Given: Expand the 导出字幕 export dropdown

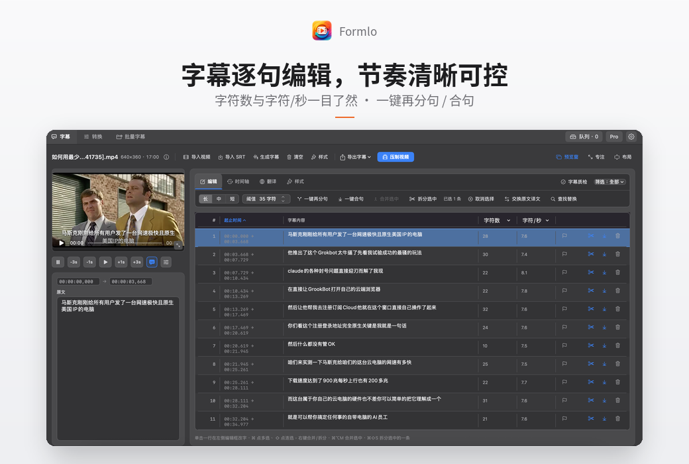Looking at the screenshot, I should (356, 157).
